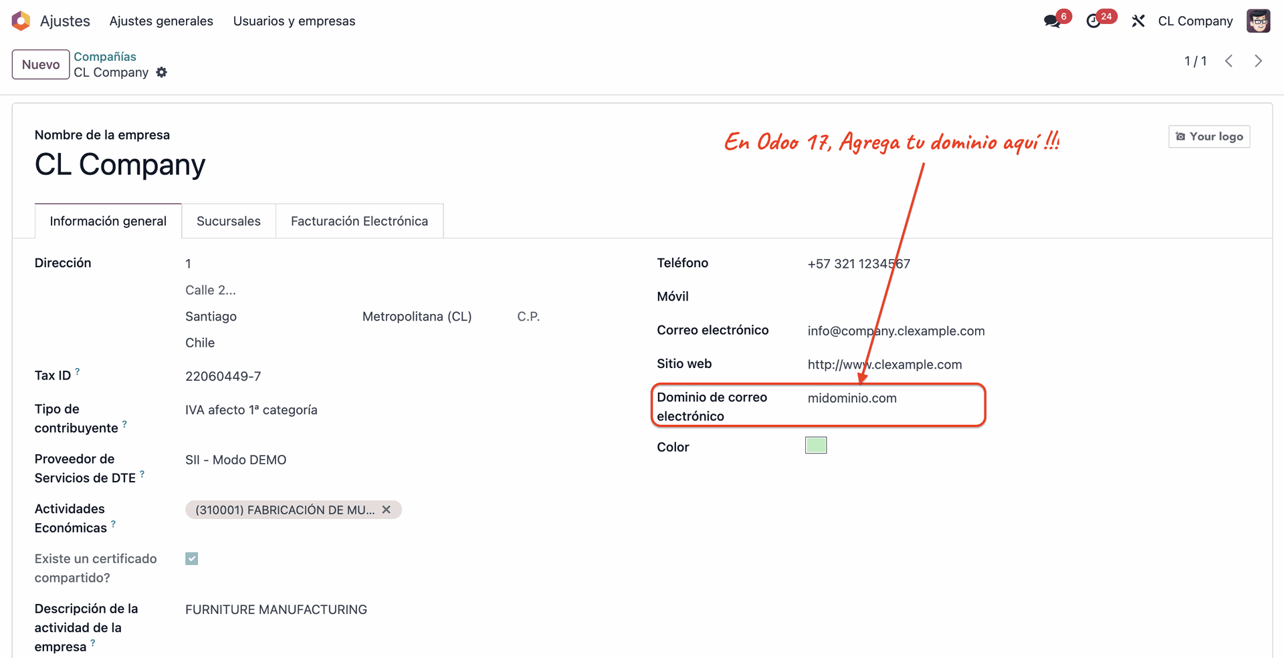Remove the FABRICACIÓN DE MU tag
This screenshot has width=1284, height=658.
[x=387, y=509]
